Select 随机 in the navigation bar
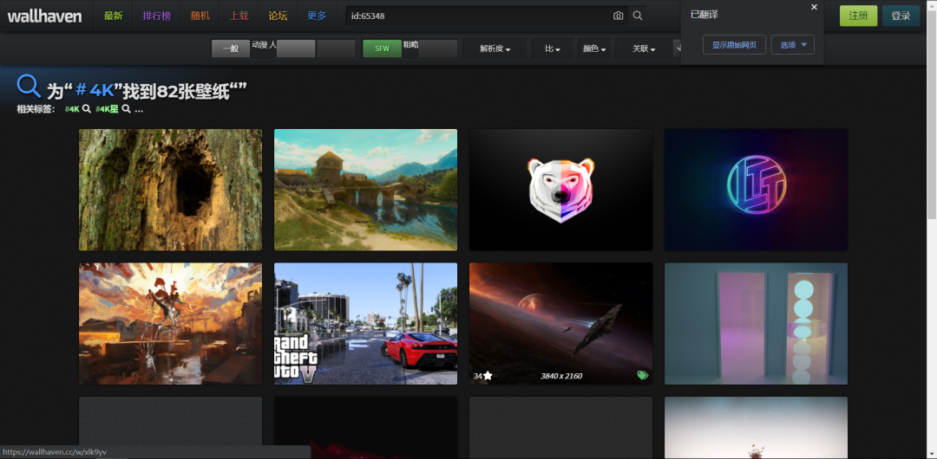The image size is (937, 459). click(200, 16)
